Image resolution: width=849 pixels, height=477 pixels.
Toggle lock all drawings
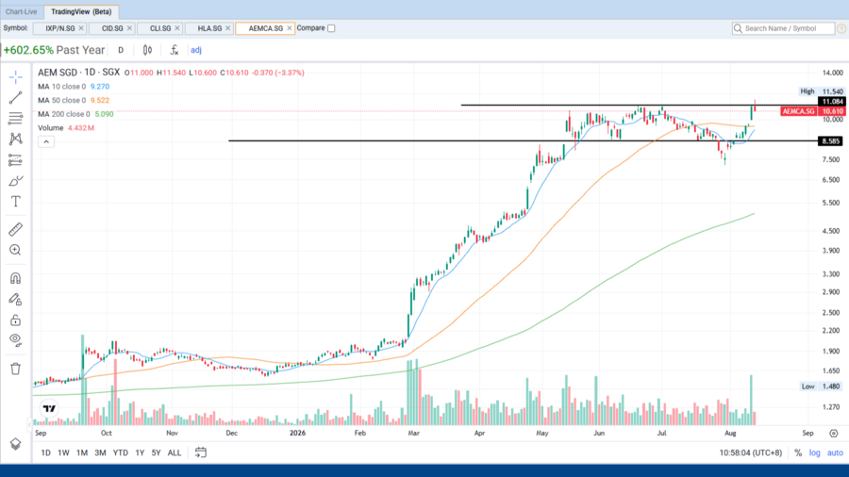(x=16, y=320)
